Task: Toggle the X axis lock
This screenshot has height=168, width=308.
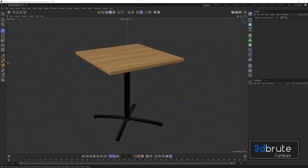Action: (x=14, y=12)
